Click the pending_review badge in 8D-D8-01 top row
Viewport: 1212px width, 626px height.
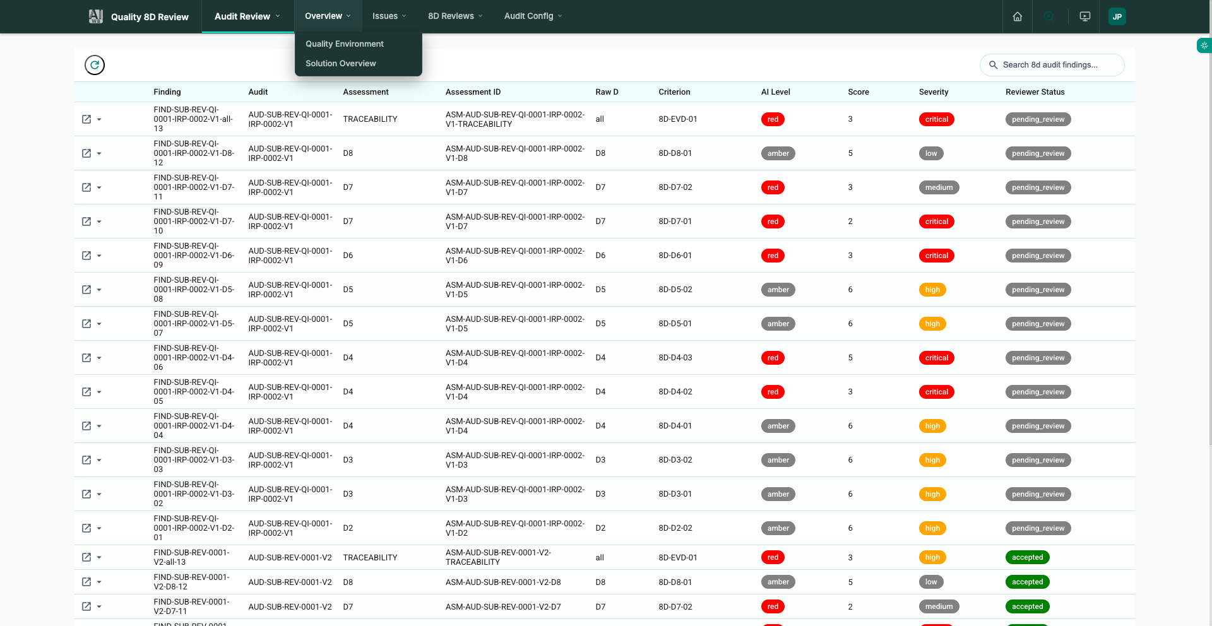[1038, 153]
